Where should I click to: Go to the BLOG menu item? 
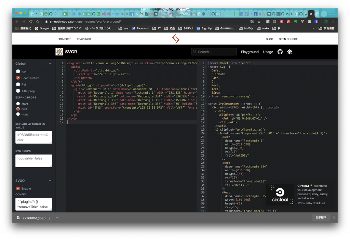[269, 39]
